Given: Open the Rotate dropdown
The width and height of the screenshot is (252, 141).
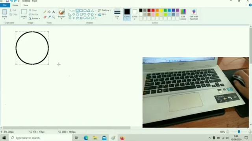Looking at the screenshot, I should [x=34, y=18].
